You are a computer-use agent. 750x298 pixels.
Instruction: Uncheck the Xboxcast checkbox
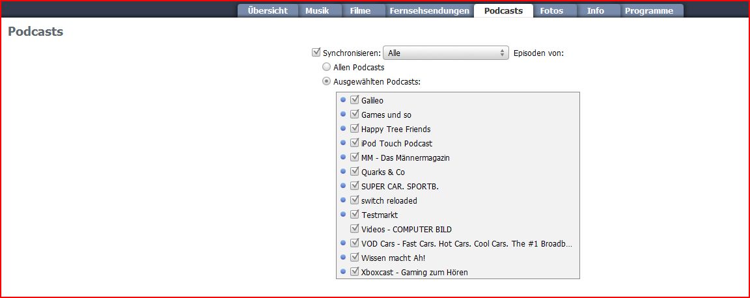point(354,272)
